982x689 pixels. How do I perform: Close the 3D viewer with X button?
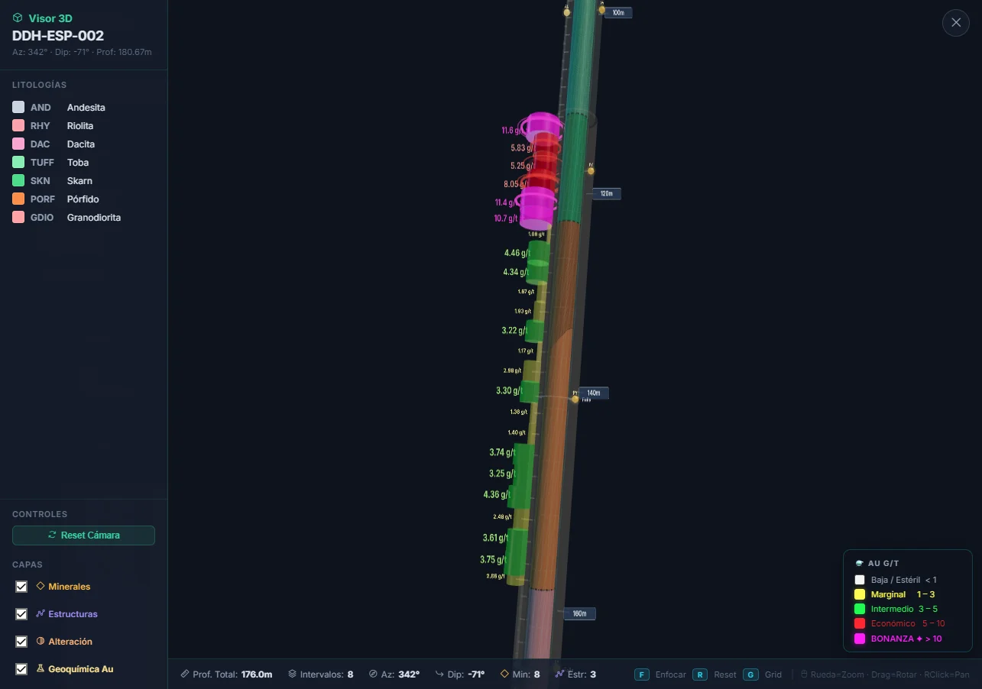[955, 23]
